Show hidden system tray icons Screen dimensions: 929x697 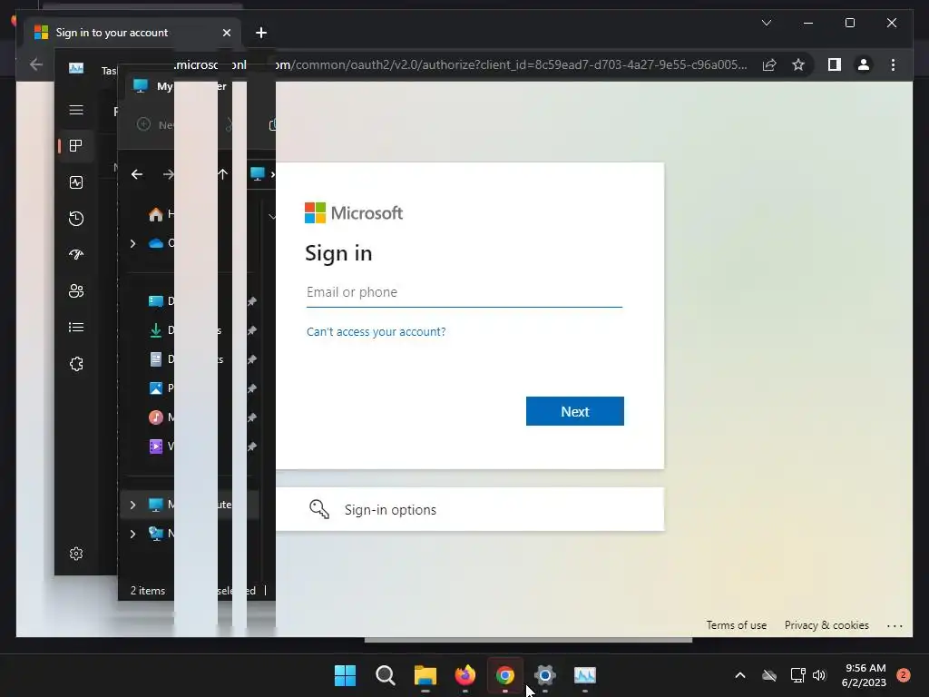[x=740, y=675]
